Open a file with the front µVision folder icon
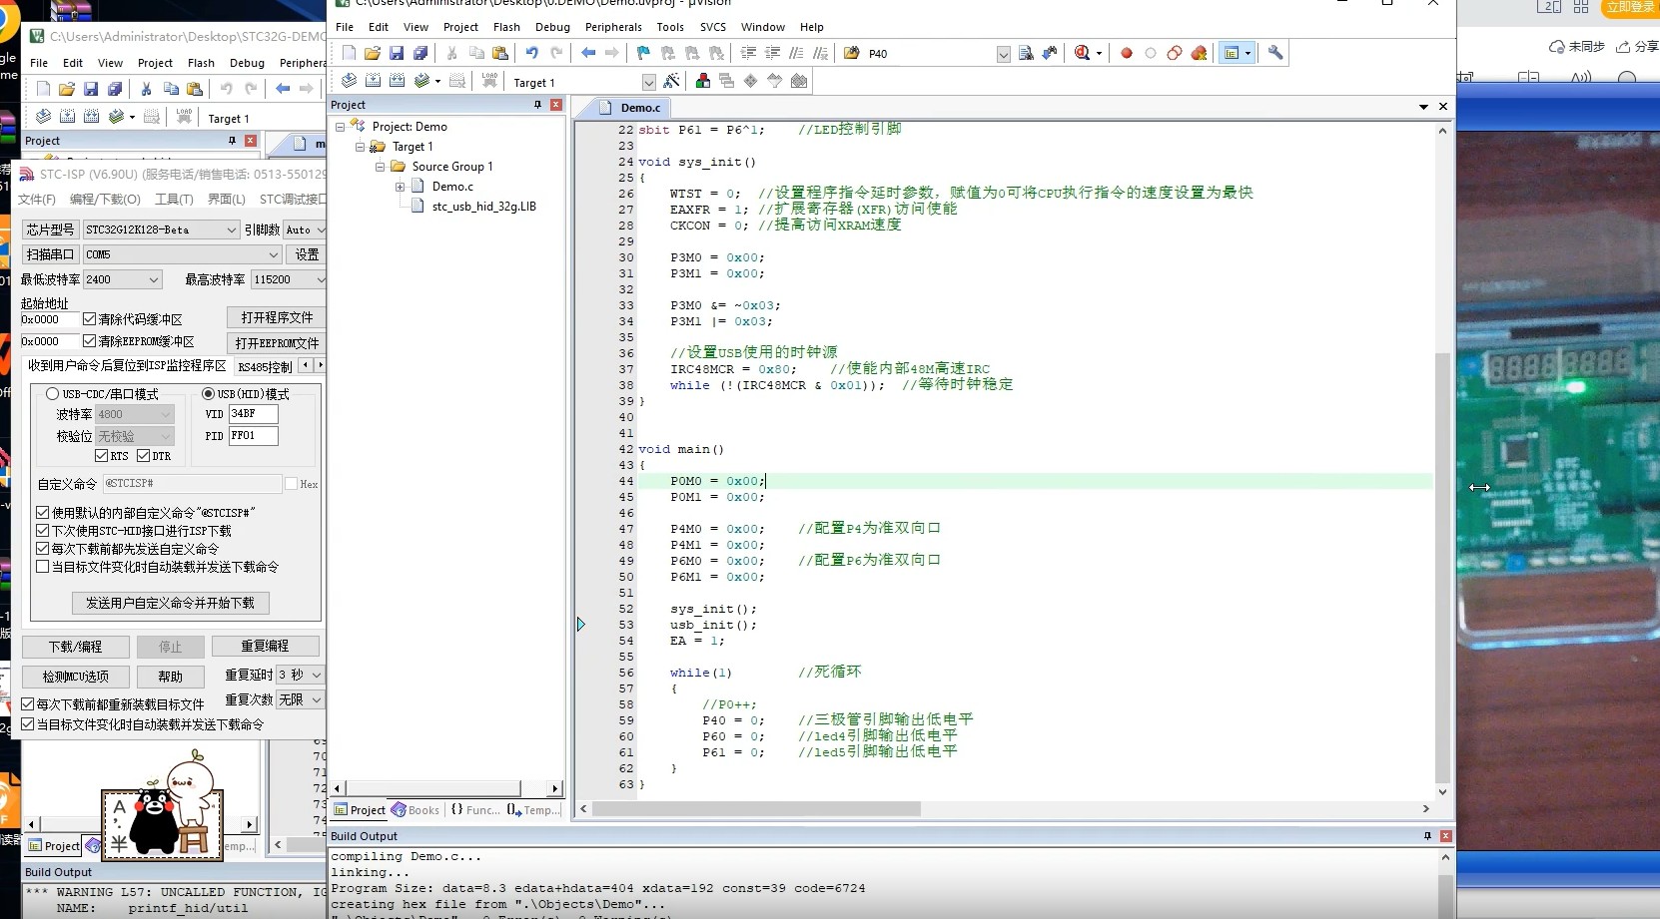The height and width of the screenshot is (919, 1660). coord(373,53)
